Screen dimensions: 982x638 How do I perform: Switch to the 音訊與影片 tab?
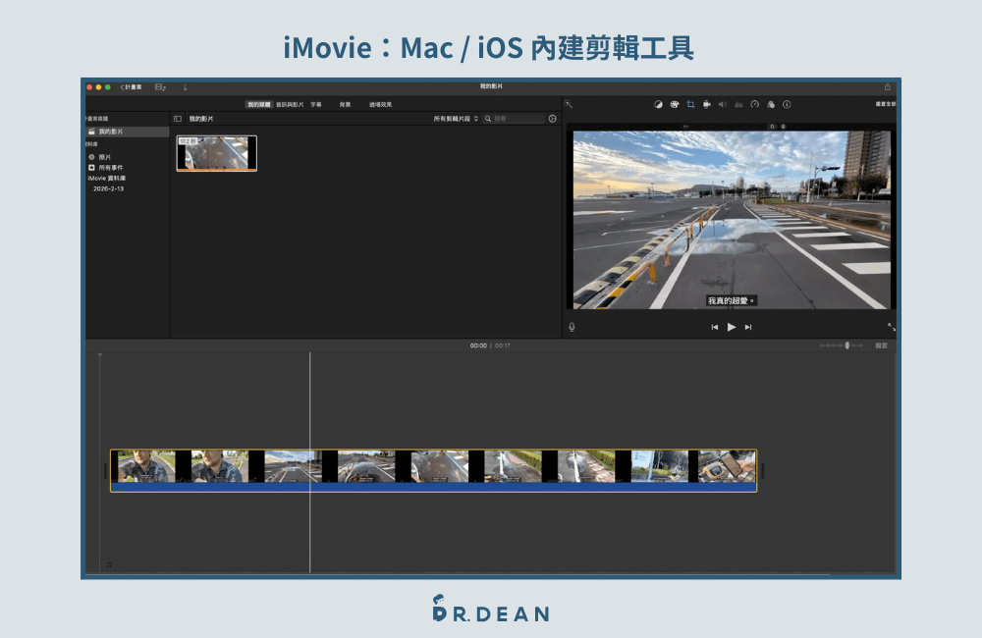click(290, 105)
